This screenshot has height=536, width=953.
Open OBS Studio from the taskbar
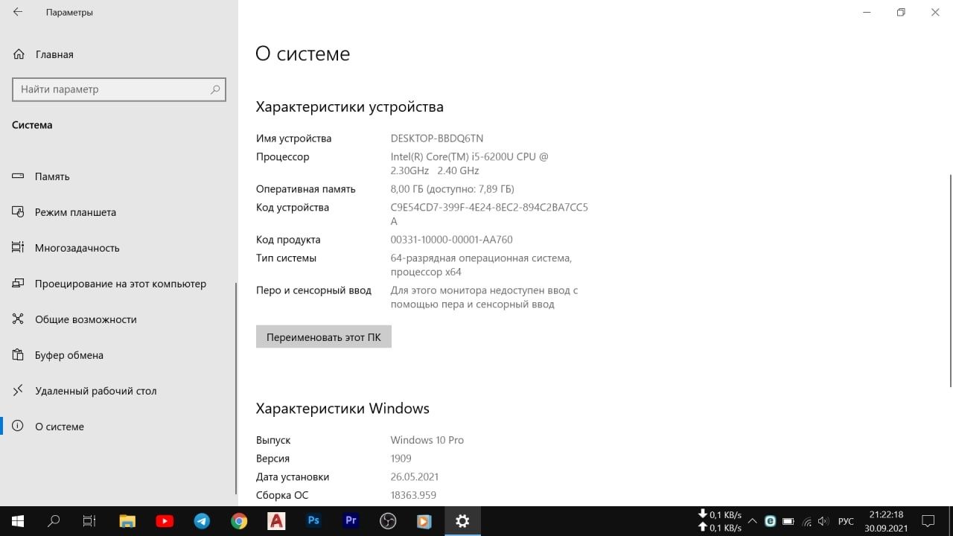click(x=388, y=521)
